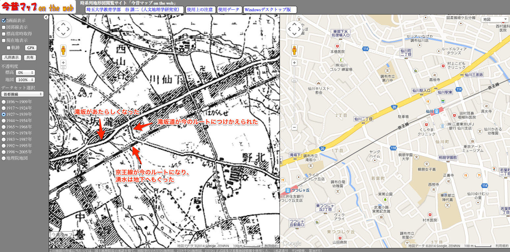Click the 桐朋女子高 school marker
This screenshot has width=510, height=252.
(427, 164)
